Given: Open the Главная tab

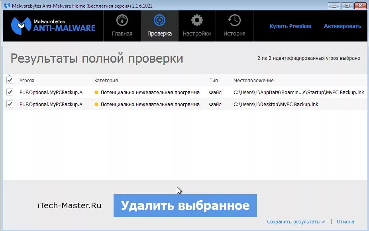Looking at the screenshot, I should click(122, 26).
